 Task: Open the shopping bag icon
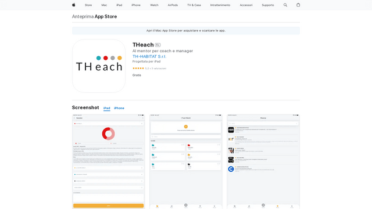coord(298,5)
